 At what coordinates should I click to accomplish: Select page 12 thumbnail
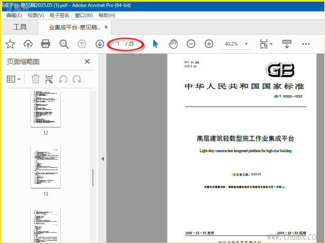tap(46, 109)
